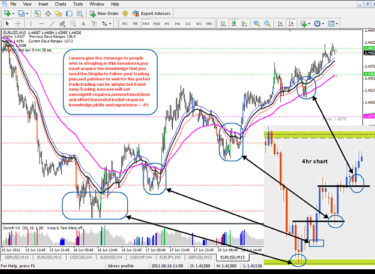Click the 'Pivot 1.4275' chart label

(x=334, y=119)
